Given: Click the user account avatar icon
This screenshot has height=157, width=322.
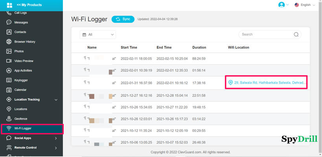Looking at the screenshot, I should click(x=282, y=5).
